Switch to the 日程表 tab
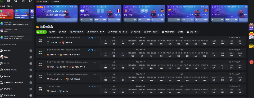This screenshot has height=98, width=254. pyautogui.click(x=56, y=2)
